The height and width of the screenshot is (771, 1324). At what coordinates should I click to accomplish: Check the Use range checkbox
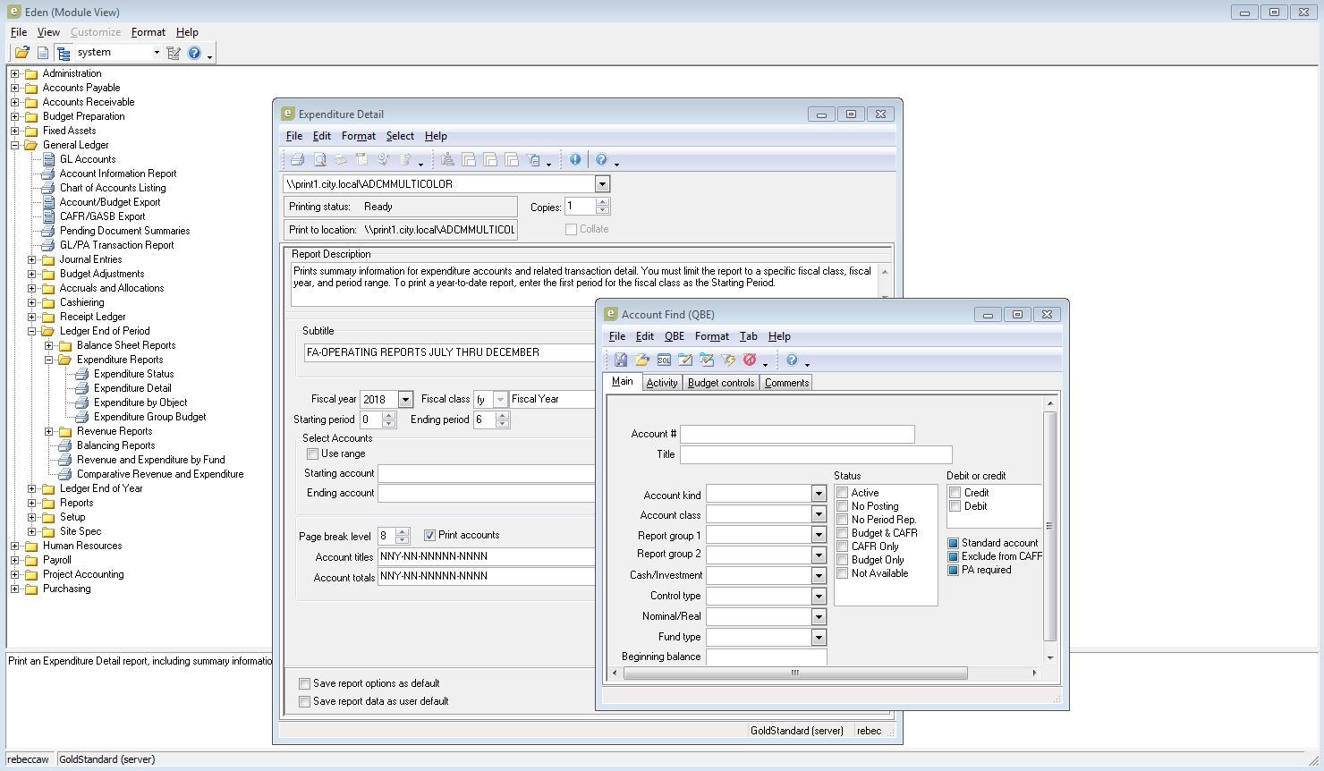[312, 454]
